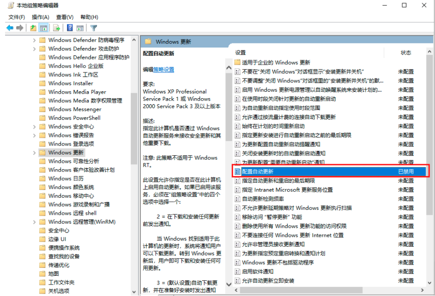Select the Windows Hello 企业版 tree item

coord(76,66)
